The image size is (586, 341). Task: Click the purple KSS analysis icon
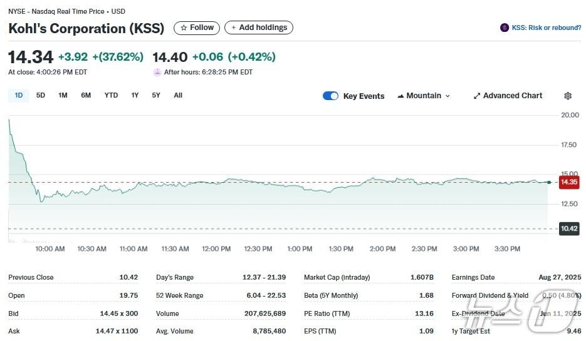(x=504, y=28)
